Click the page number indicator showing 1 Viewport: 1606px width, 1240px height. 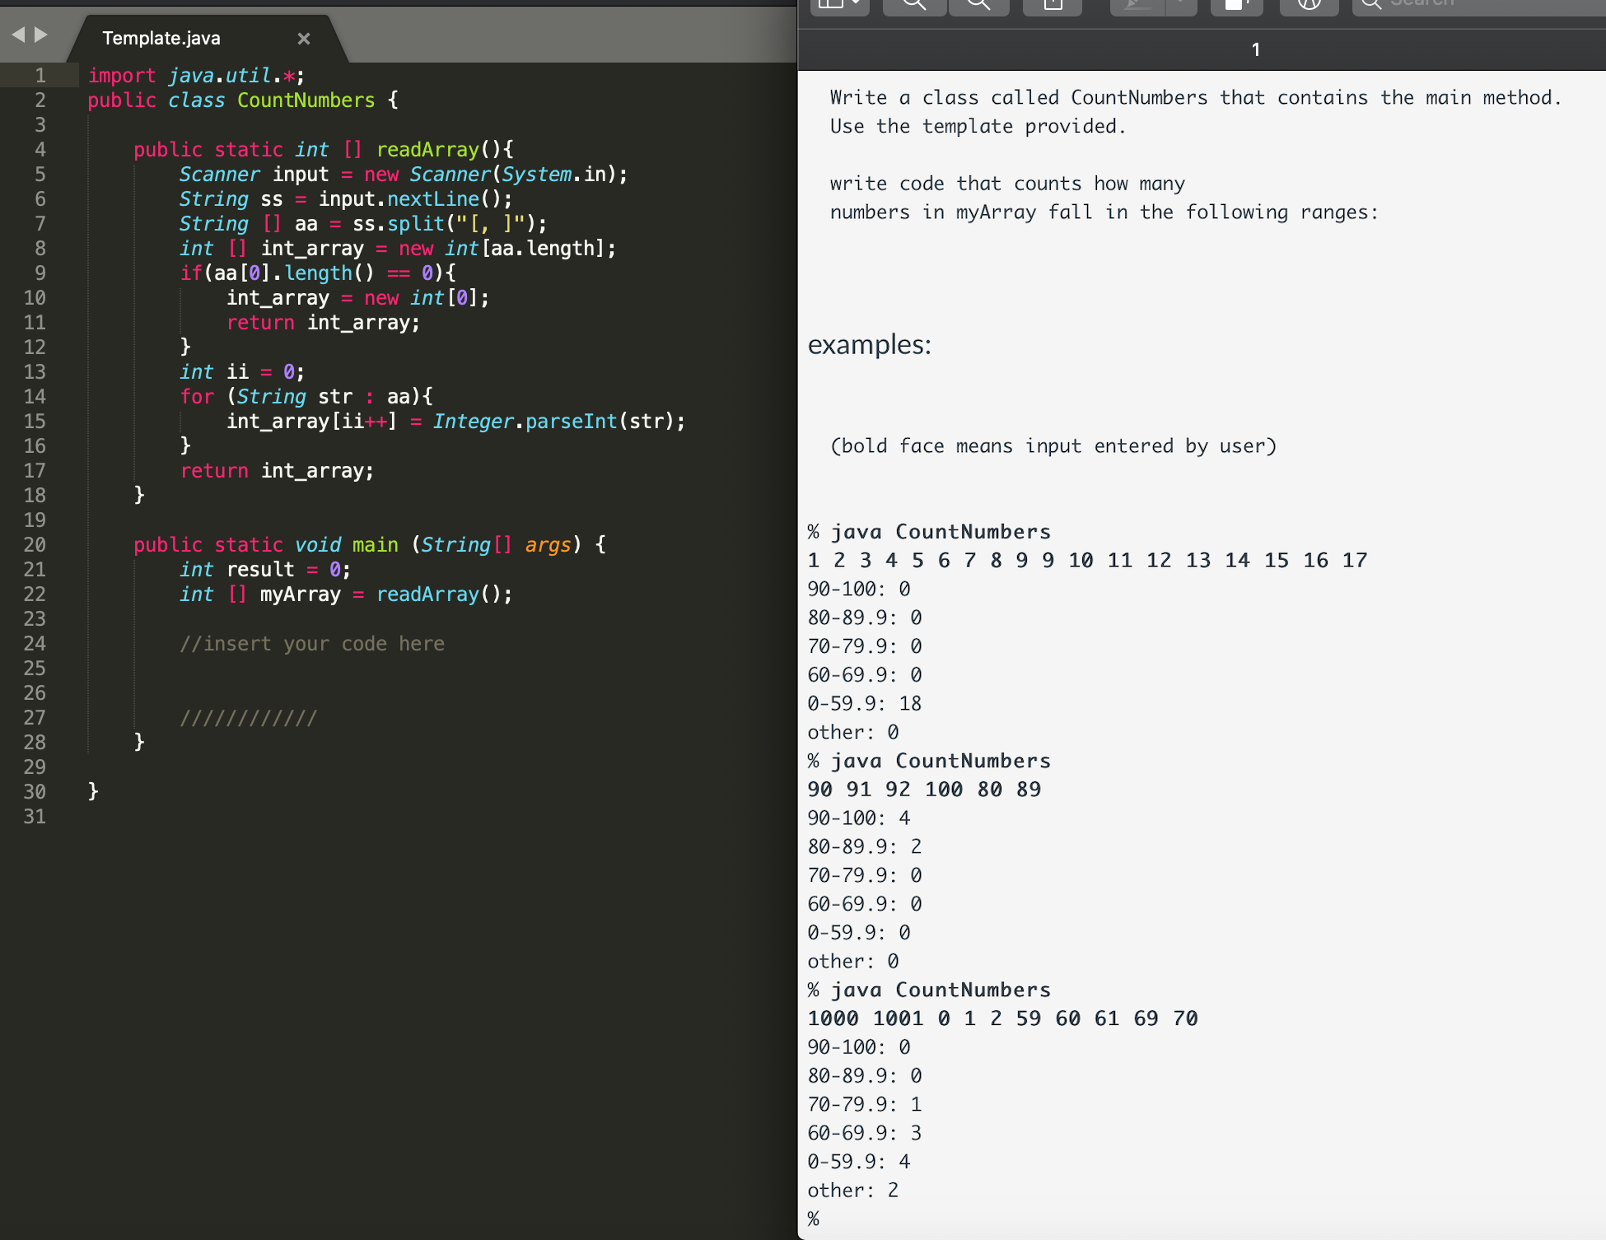coord(1255,49)
